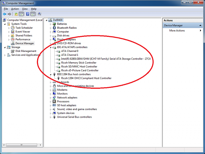Toggle Show/Hide Action Pane toolbar icon

(33, 14)
